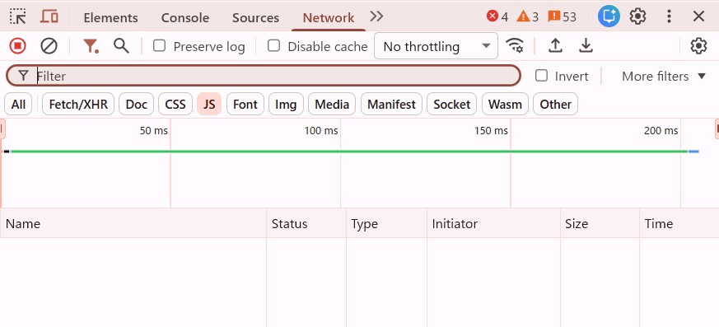Select the Network tab
The image size is (719, 327).
click(x=329, y=18)
